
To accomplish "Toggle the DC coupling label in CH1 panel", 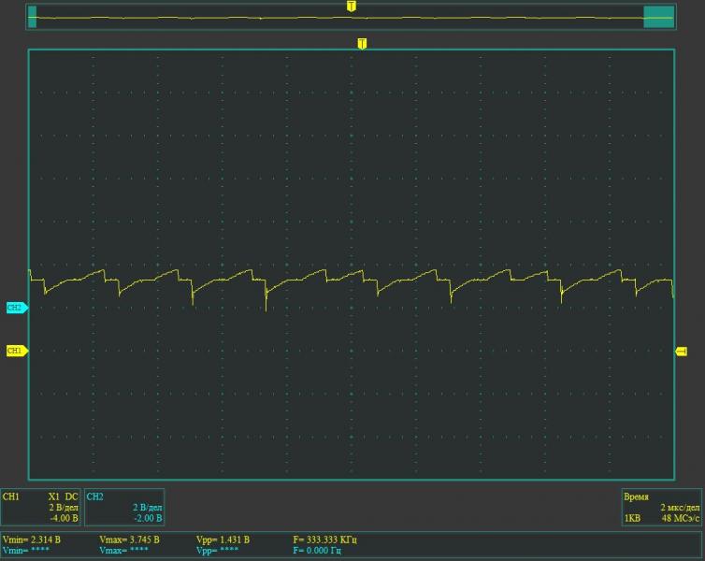I will coord(72,496).
